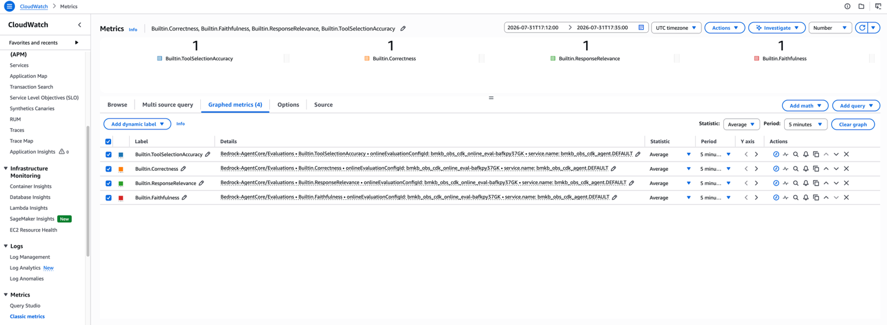Toggle the select-all metrics header checkbox
Screen dimensions: 887x325
(109, 142)
